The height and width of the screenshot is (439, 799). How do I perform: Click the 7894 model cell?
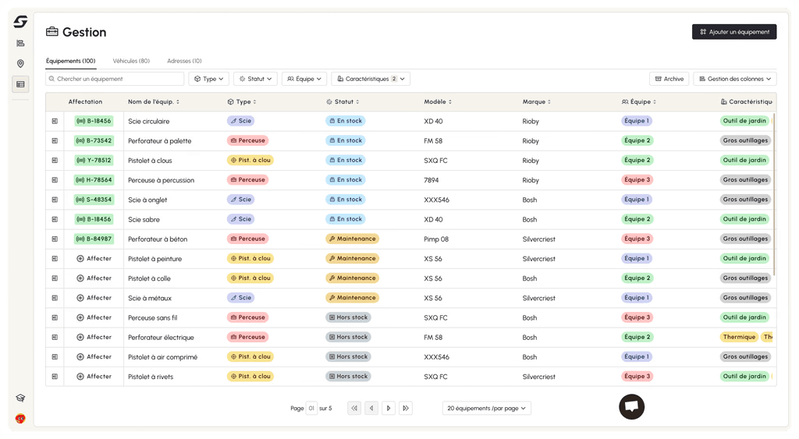(x=431, y=180)
